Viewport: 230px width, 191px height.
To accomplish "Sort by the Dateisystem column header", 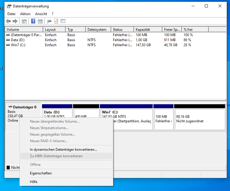I will [x=98, y=30].
